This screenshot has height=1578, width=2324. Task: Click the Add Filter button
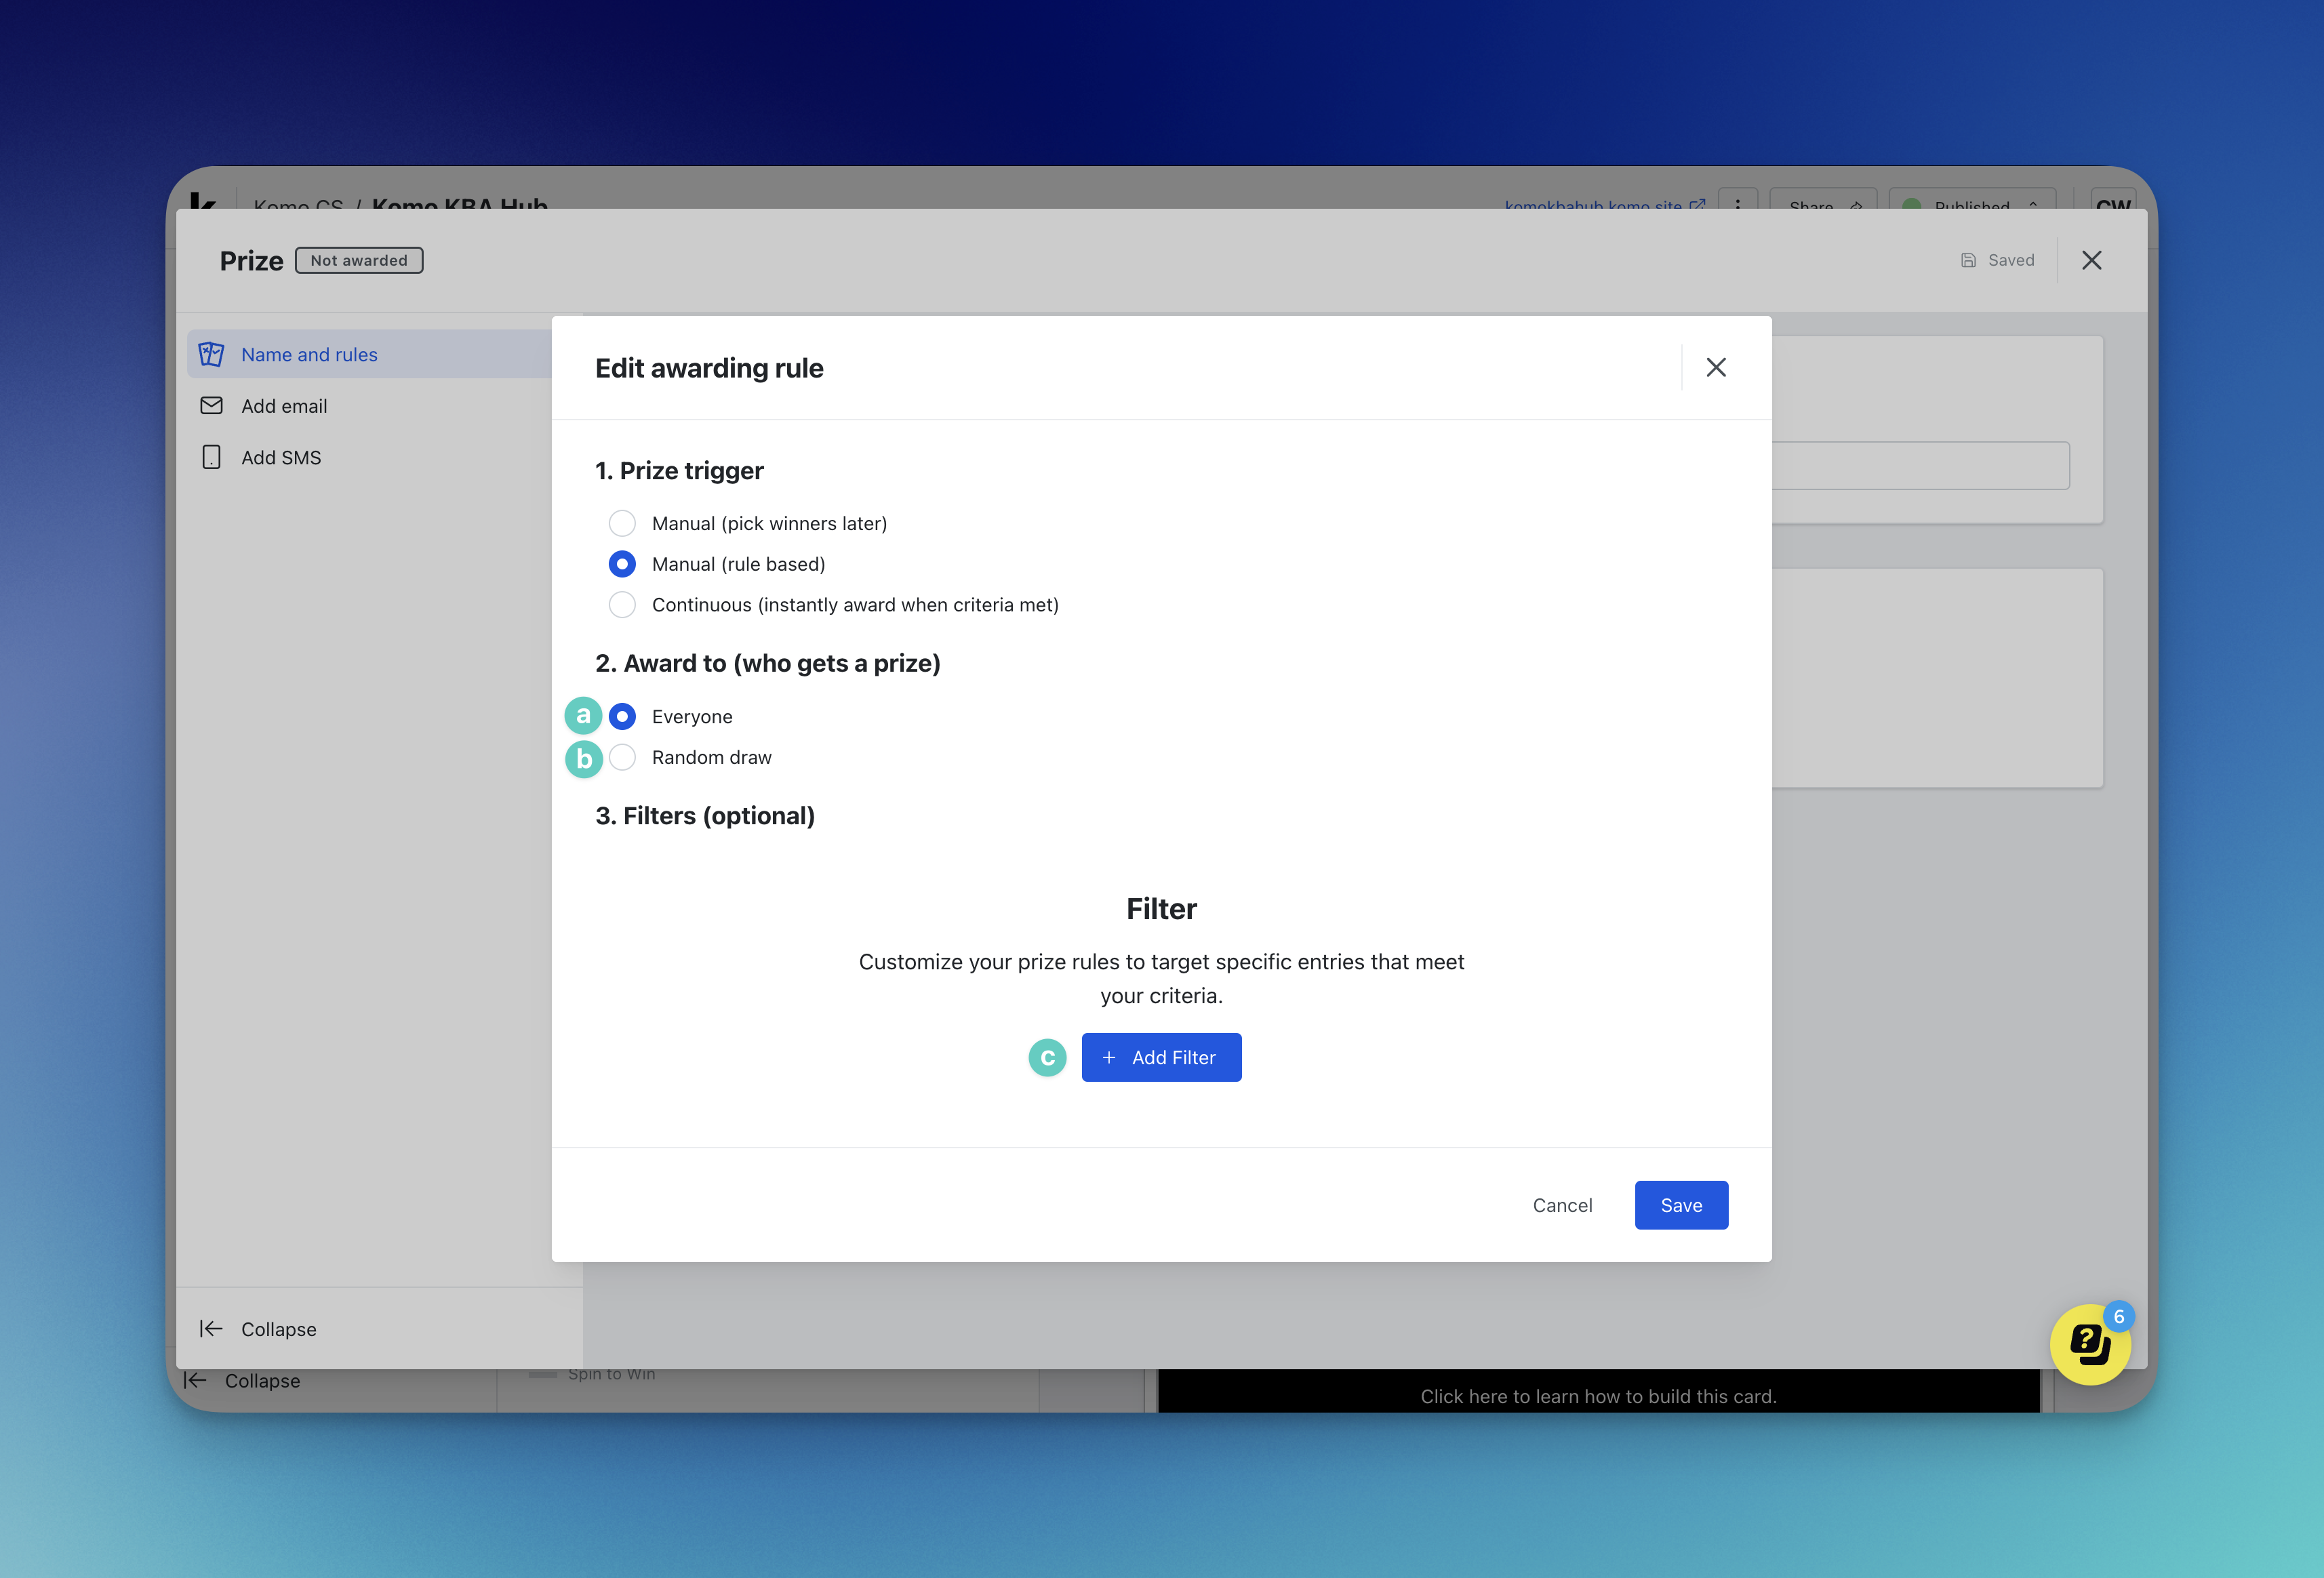coord(1161,1057)
